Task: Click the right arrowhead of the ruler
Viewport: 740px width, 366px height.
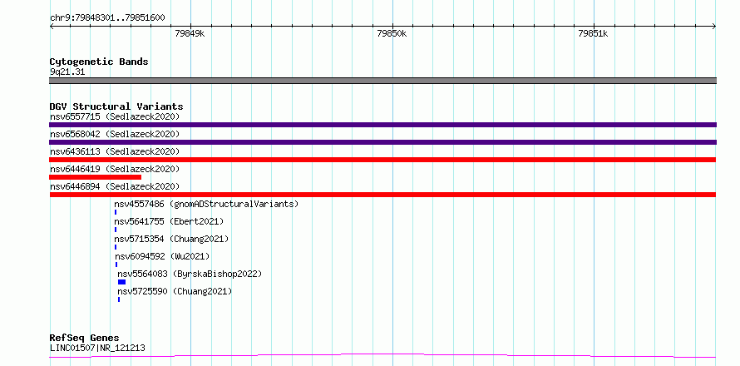Action: (714, 27)
